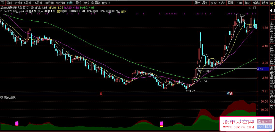Viewport: 275px width, 132px height.
Task: Open the 多周期 multi-period view
Action: pyautogui.click(x=96, y=3)
